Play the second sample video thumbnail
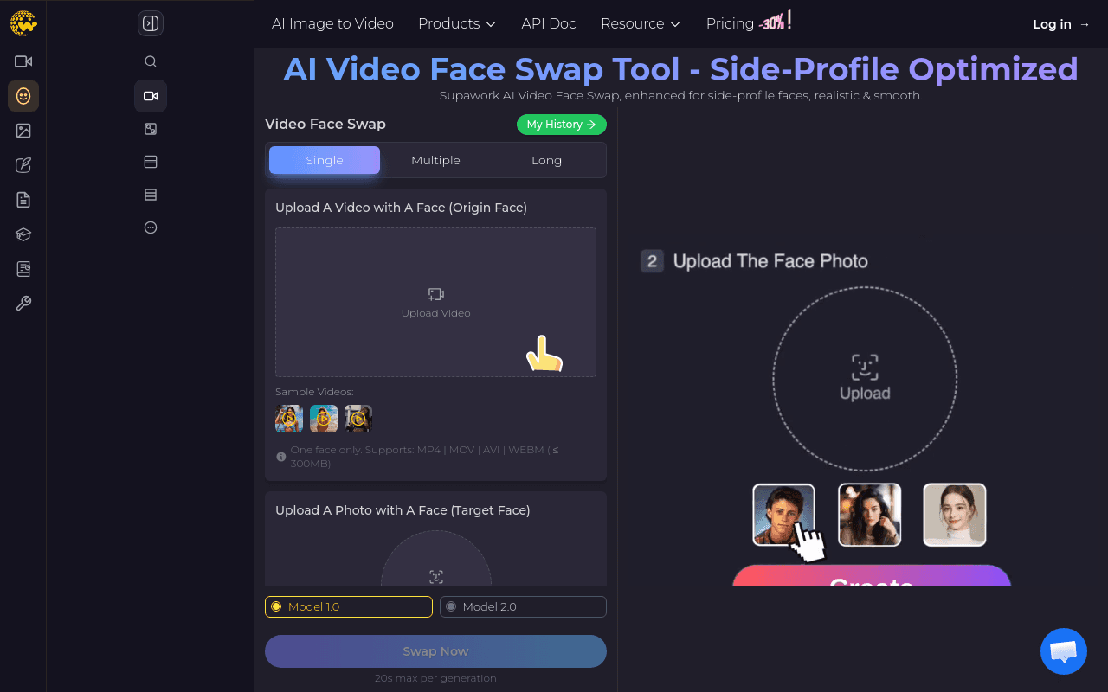 click(x=324, y=419)
